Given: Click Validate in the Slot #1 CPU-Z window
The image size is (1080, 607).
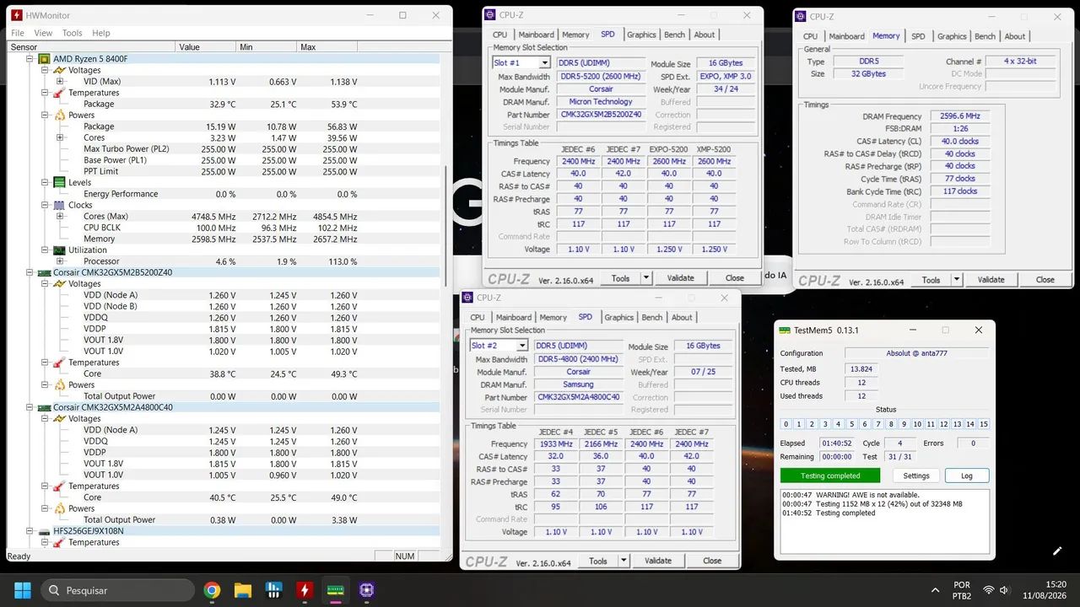Looking at the screenshot, I should (681, 277).
